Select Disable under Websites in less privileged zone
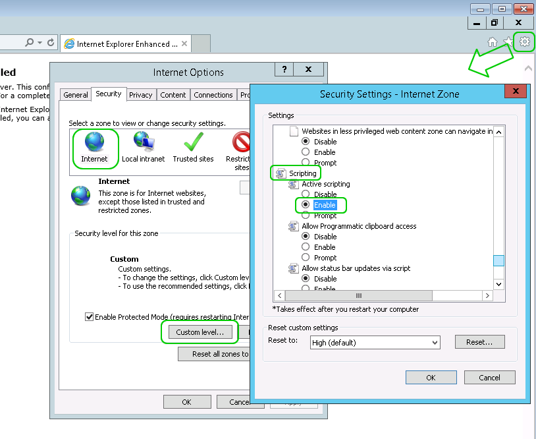The image size is (536, 439). click(306, 141)
